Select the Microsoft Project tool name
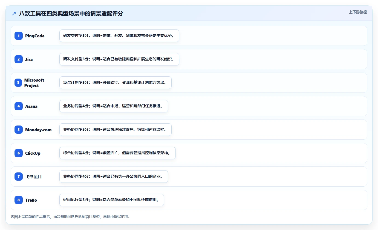 (34, 83)
